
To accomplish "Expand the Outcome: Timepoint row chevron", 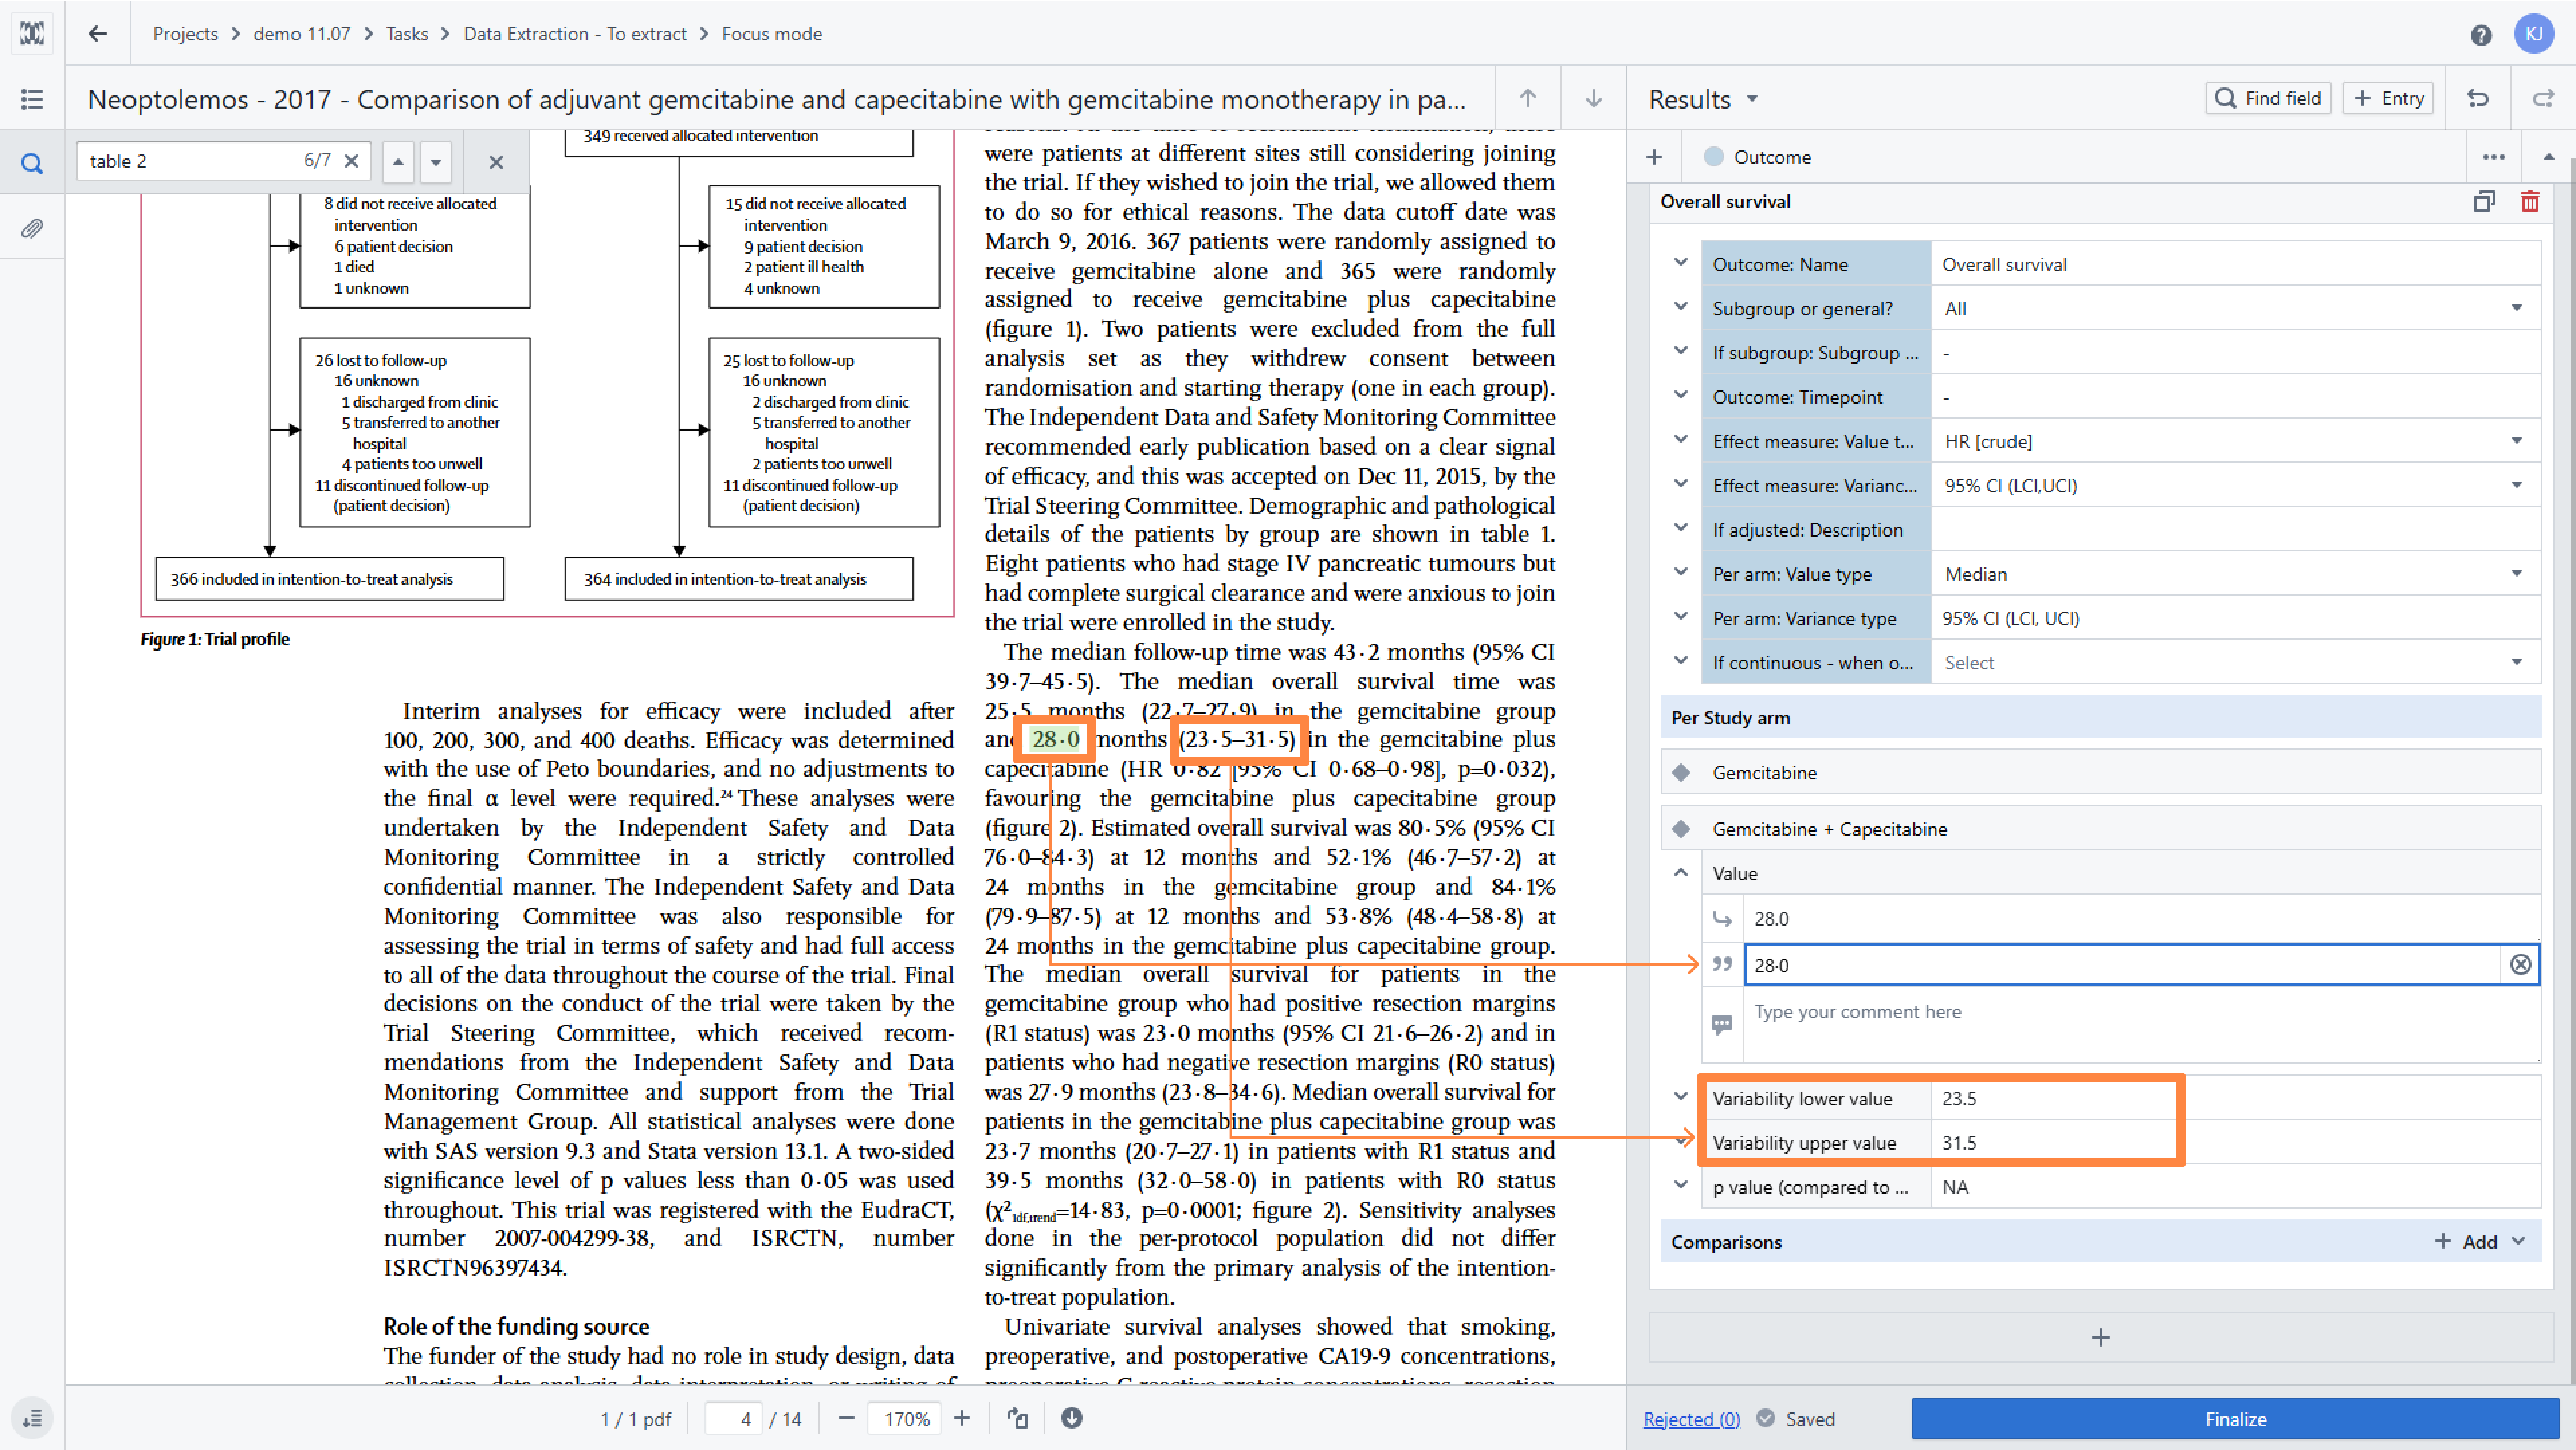I will tap(1681, 396).
